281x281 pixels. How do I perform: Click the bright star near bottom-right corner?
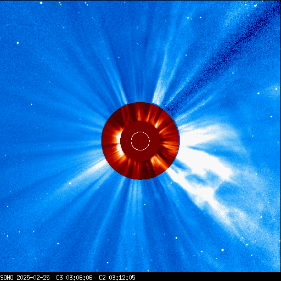tap(222, 250)
